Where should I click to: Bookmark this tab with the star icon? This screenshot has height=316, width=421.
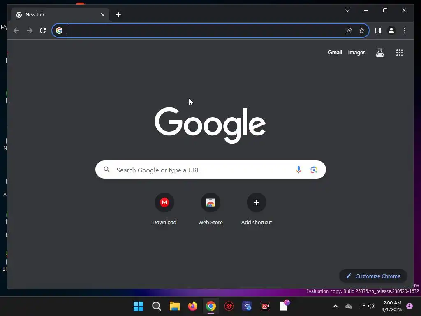362,30
